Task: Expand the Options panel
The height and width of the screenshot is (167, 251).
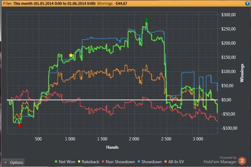Action: pyautogui.click(x=14, y=162)
